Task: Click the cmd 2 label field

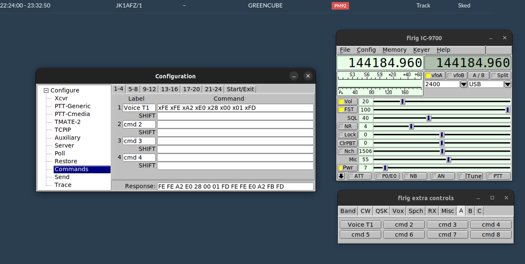Action: point(139,124)
